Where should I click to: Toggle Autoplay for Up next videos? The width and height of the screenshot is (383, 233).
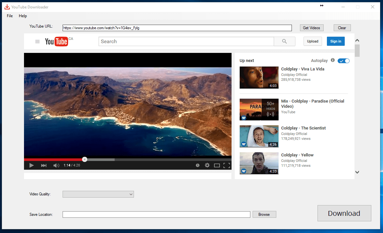coord(343,61)
